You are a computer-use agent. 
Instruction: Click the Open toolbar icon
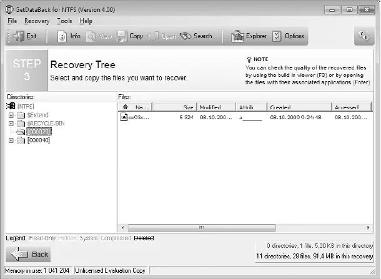pyautogui.click(x=153, y=36)
